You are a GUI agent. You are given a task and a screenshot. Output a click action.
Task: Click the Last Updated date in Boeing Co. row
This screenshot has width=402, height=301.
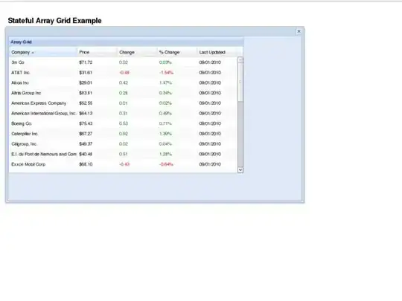(x=210, y=123)
